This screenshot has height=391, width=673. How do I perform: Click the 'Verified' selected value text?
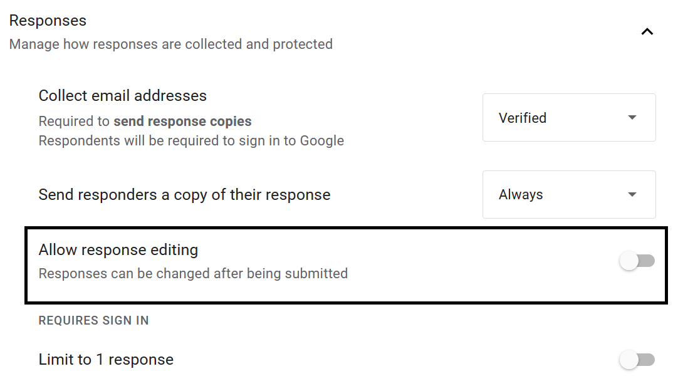523,118
